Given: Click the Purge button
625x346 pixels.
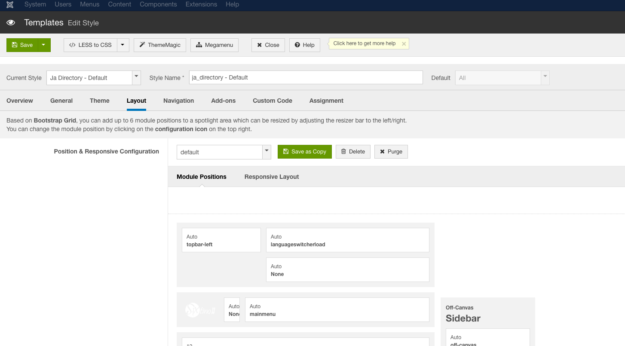Looking at the screenshot, I should 391,152.
